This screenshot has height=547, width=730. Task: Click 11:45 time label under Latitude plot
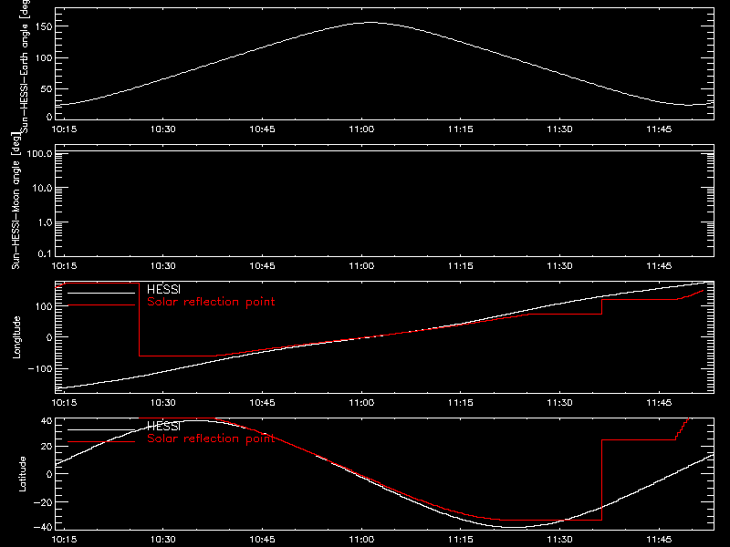pos(659,539)
